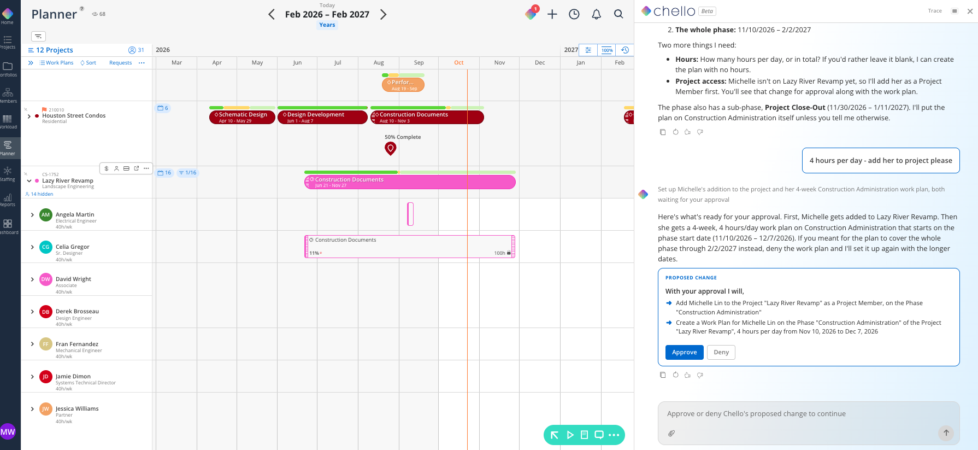Screen dimensions: 978x450
Task: Open the notifications bell
Action: pos(597,14)
